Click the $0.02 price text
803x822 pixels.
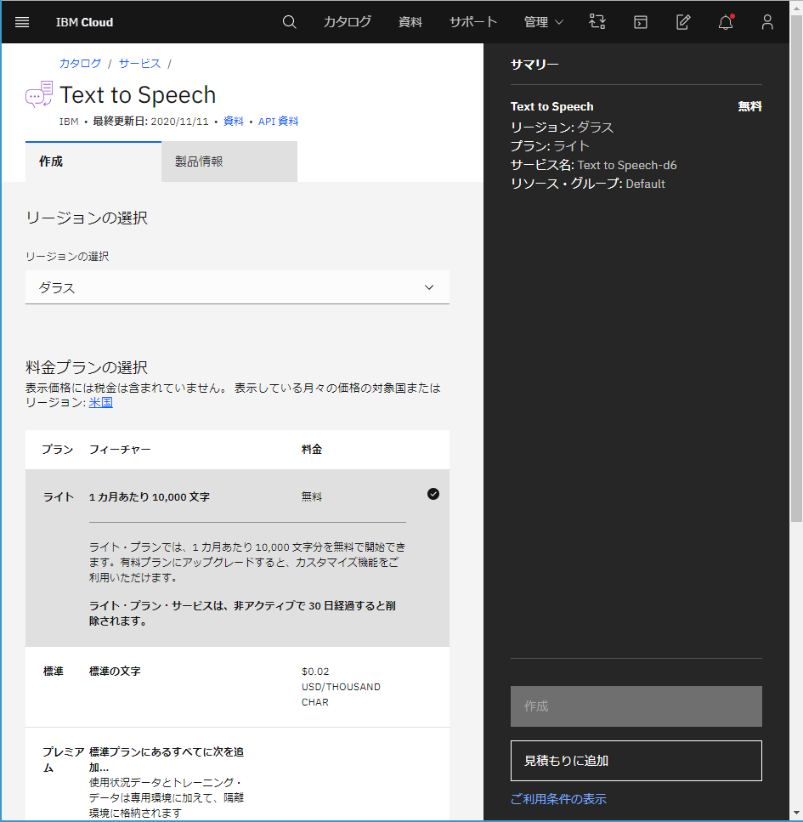(315, 672)
